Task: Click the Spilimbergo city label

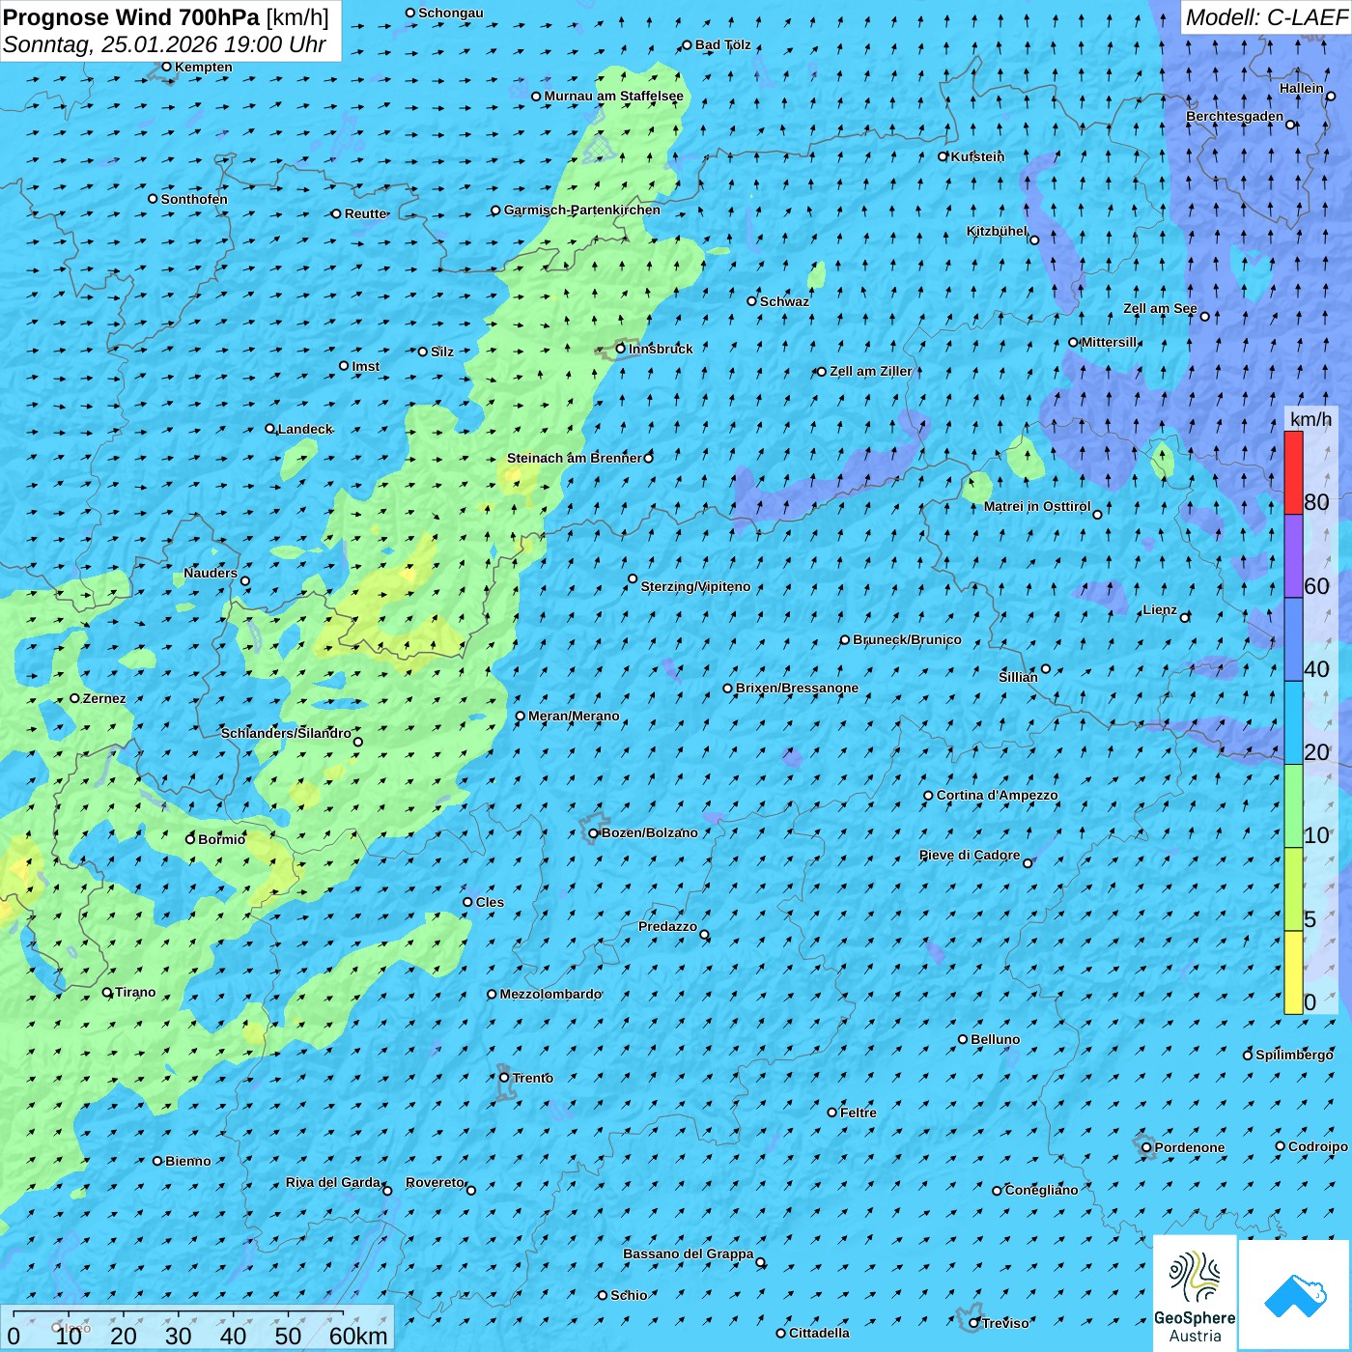Action: click(x=1294, y=1055)
